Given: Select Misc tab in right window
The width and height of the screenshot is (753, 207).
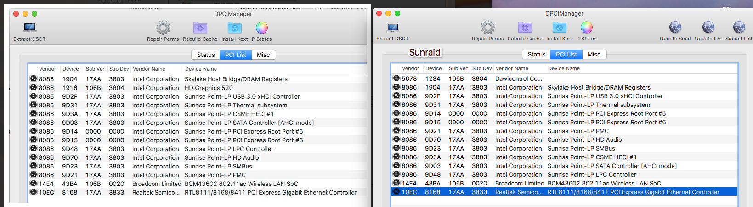Looking at the screenshot, I should pos(594,54).
